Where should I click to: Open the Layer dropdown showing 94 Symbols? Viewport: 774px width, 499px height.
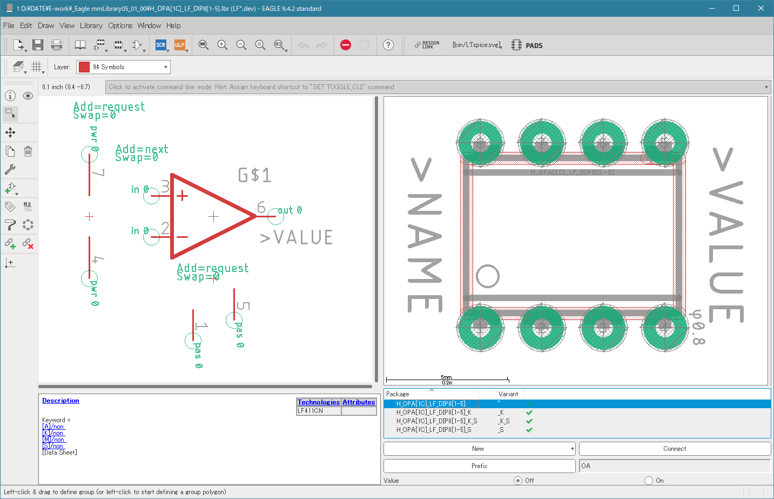coord(123,67)
